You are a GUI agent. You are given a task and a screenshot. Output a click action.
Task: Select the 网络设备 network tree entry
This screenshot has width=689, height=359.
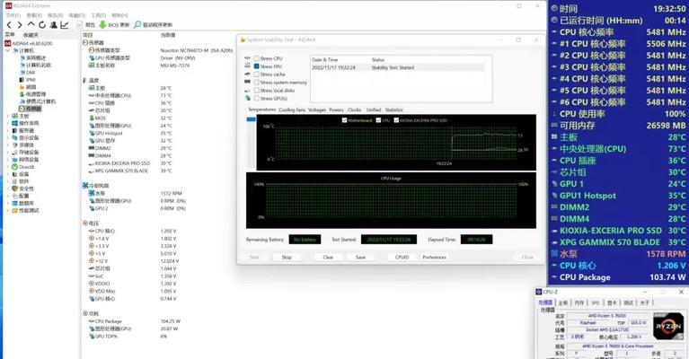29,160
